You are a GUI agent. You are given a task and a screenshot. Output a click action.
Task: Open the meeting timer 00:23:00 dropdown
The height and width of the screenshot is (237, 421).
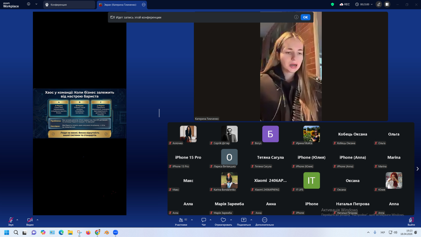coord(364,4)
